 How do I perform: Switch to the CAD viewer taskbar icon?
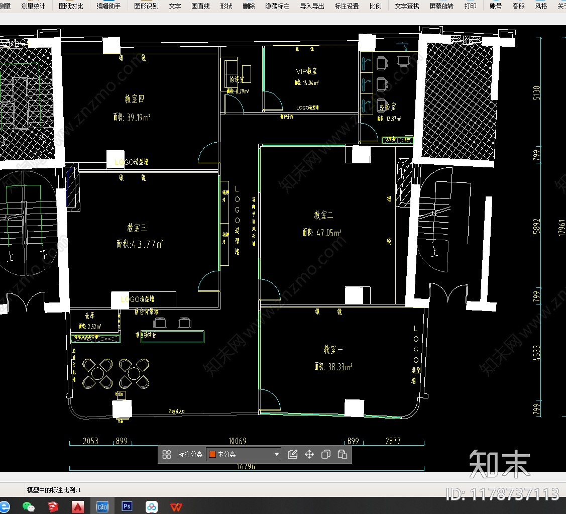102,507
